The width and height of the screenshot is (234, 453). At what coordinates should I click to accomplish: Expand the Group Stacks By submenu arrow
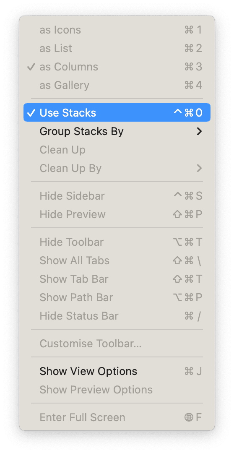pos(199,131)
